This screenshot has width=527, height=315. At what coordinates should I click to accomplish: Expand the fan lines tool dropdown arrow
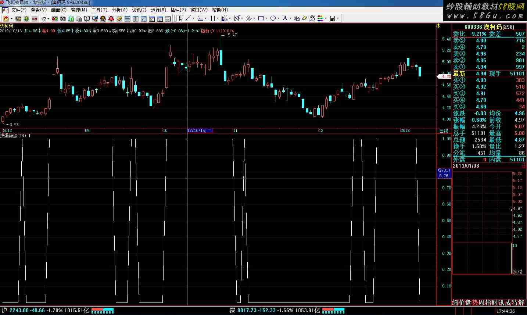(x=230, y=18)
